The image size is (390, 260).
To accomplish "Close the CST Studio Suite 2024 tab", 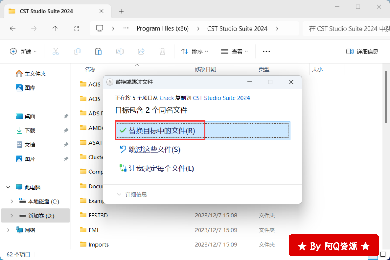I will (x=101, y=11).
